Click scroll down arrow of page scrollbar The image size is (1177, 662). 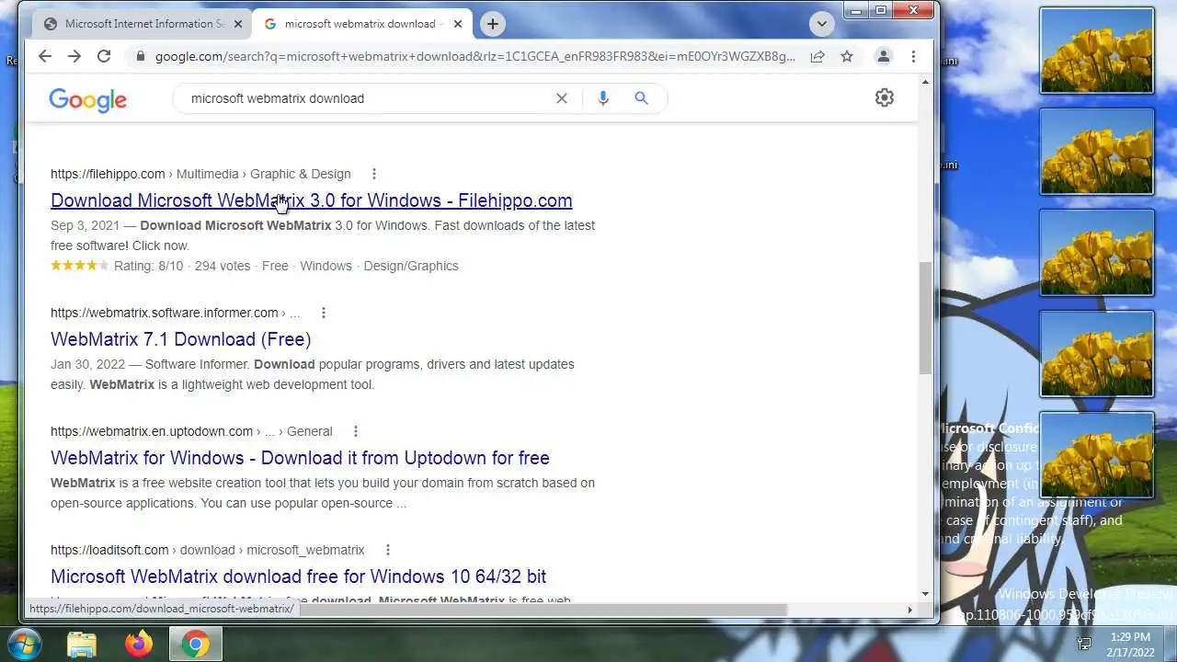pyautogui.click(x=925, y=594)
